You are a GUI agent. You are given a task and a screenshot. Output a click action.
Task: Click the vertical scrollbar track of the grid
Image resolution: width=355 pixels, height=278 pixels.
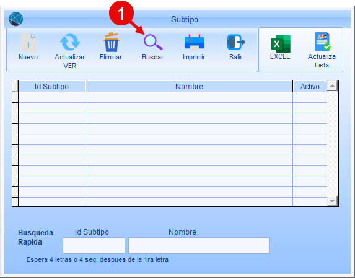pos(332,143)
